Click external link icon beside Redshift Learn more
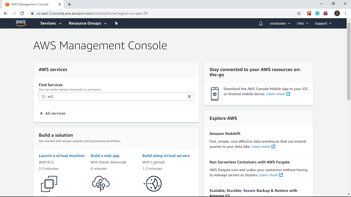This screenshot has height=197, width=351. [x=273, y=146]
